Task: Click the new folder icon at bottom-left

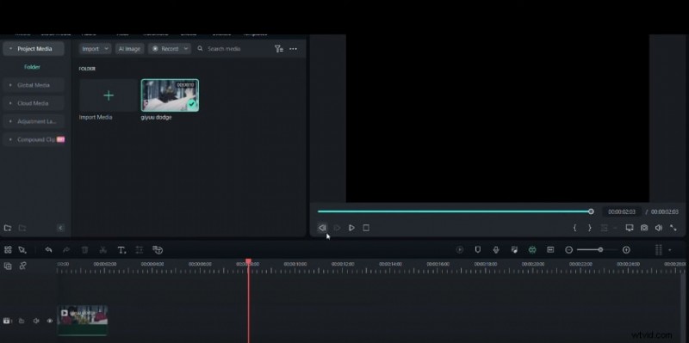Action: pos(8,228)
